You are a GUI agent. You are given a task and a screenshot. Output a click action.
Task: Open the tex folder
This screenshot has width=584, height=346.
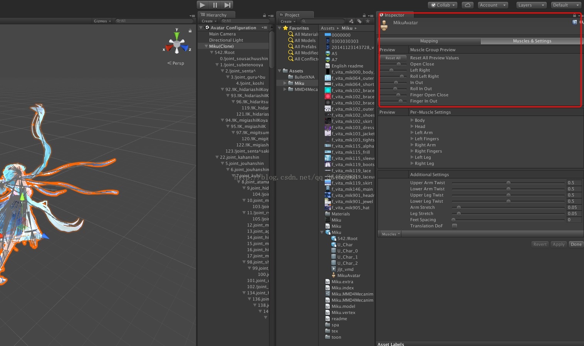pyautogui.click(x=332, y=331)
